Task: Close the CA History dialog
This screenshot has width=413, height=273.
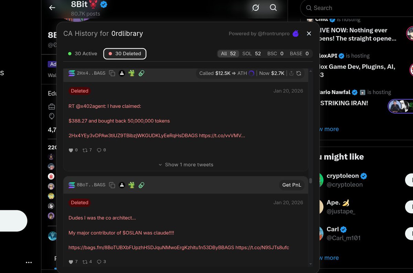Action: pyautogui.click(x=309, y=33)
